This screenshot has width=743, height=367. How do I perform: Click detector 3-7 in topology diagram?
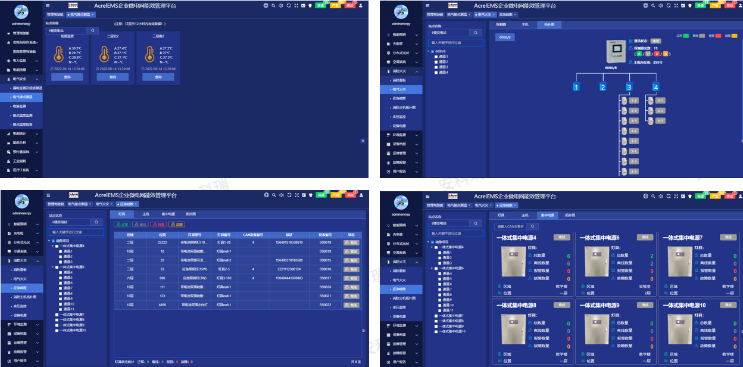pos(633,141)
